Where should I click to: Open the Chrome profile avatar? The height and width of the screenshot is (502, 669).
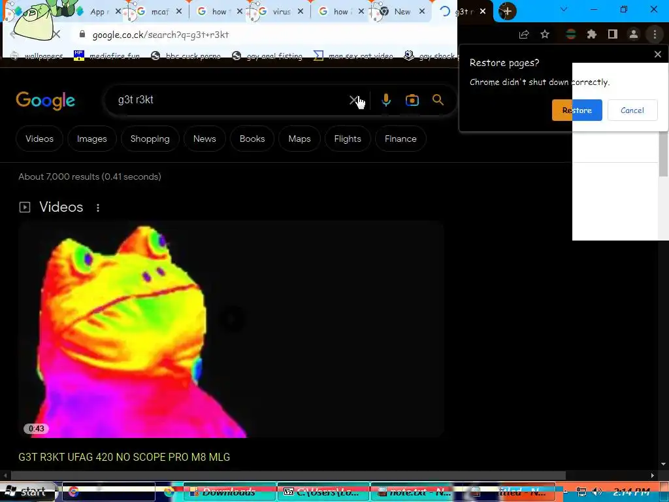coord(634,35)
